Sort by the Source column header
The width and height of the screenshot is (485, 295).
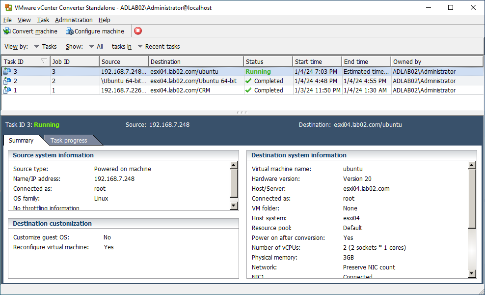tap(124, 61)
